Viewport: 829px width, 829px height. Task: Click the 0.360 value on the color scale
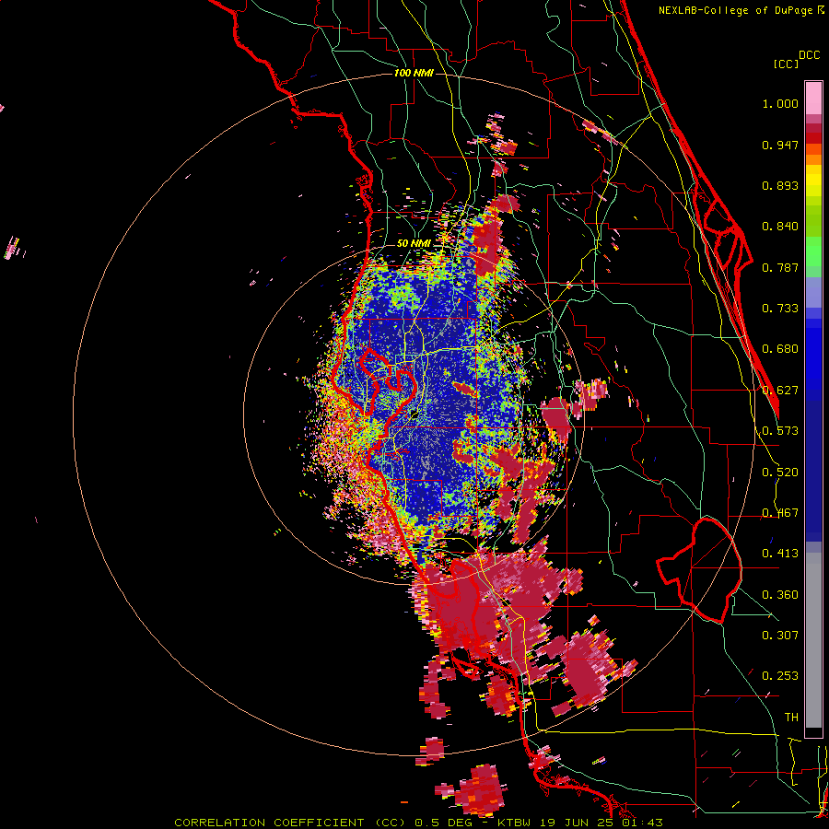(x=780, y=595)
